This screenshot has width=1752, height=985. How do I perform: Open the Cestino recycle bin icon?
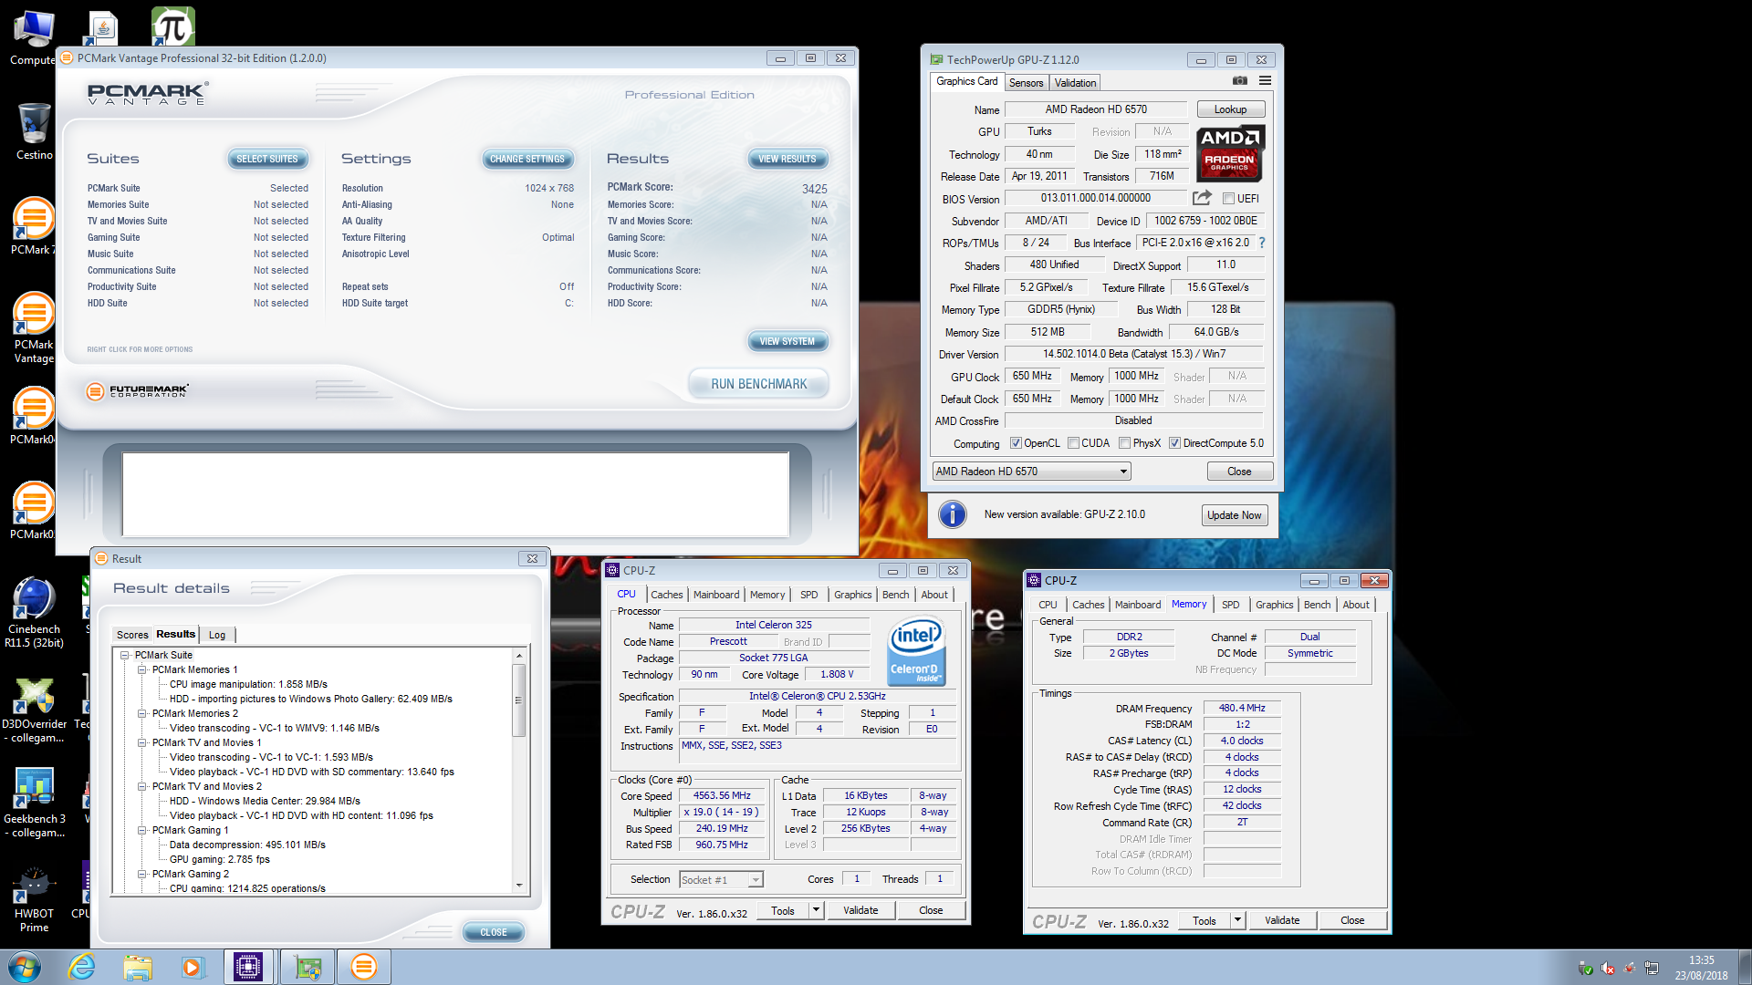[34, 132]
